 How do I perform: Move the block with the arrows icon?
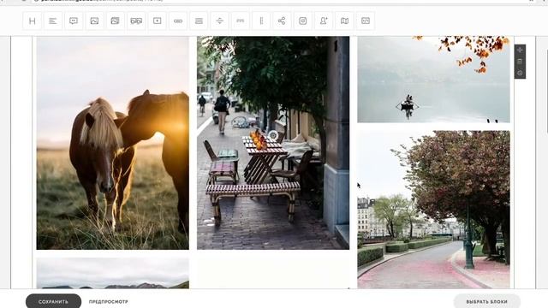coord(520,50)
